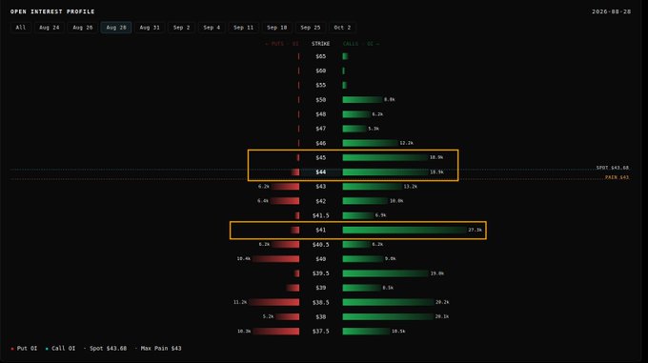Open the Sep 2 expiry tab
This screenshot has width=648, height=363.
(181, 28)
